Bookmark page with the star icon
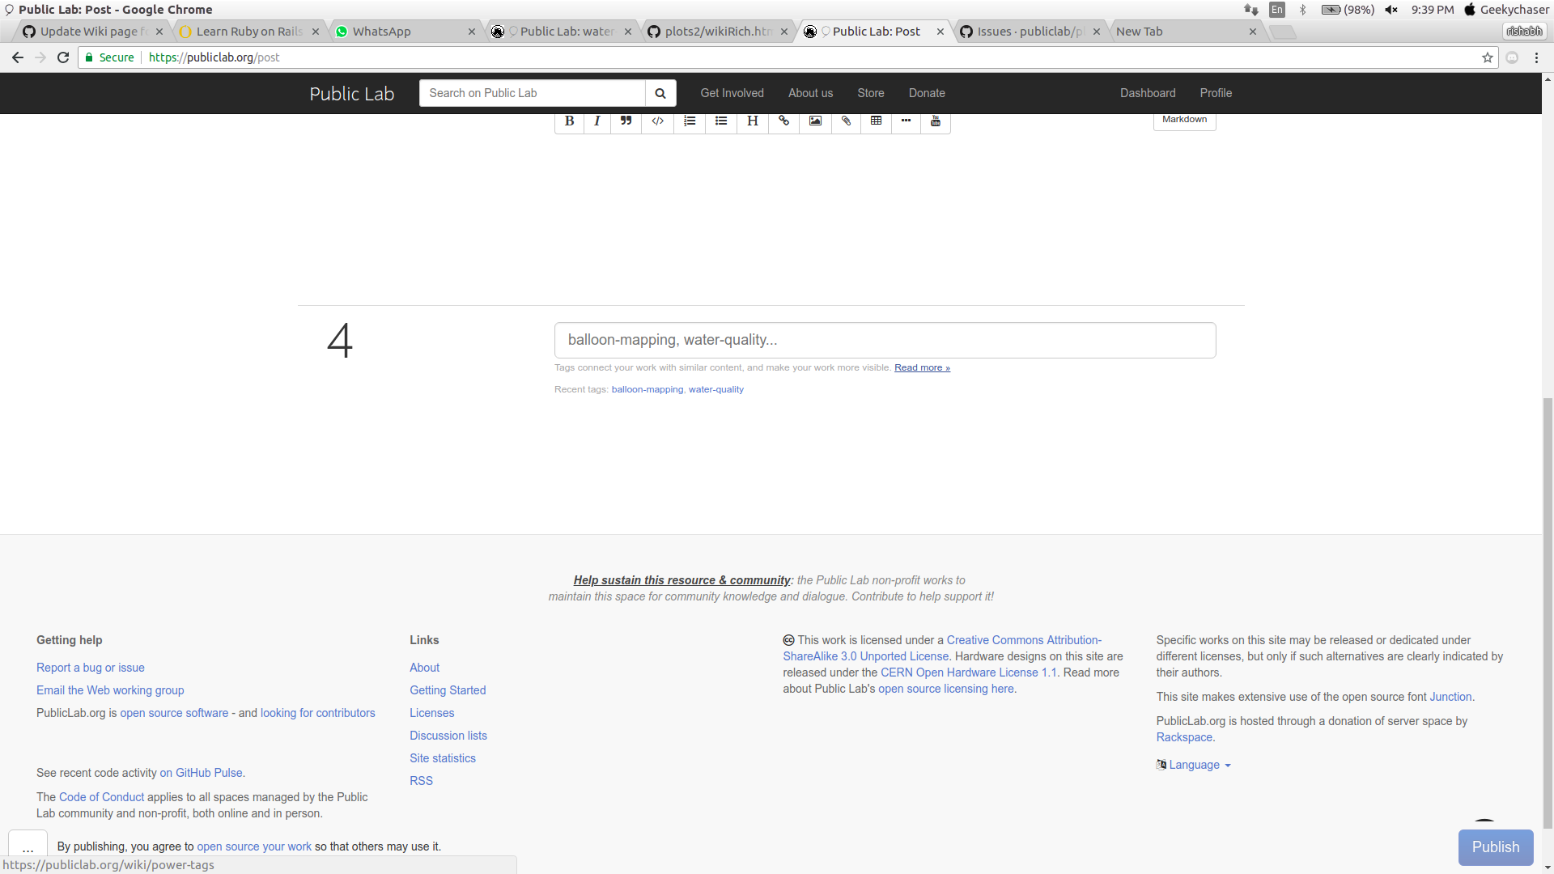The width and height of the screenshot is (1554, 874). coord(1487,57)
